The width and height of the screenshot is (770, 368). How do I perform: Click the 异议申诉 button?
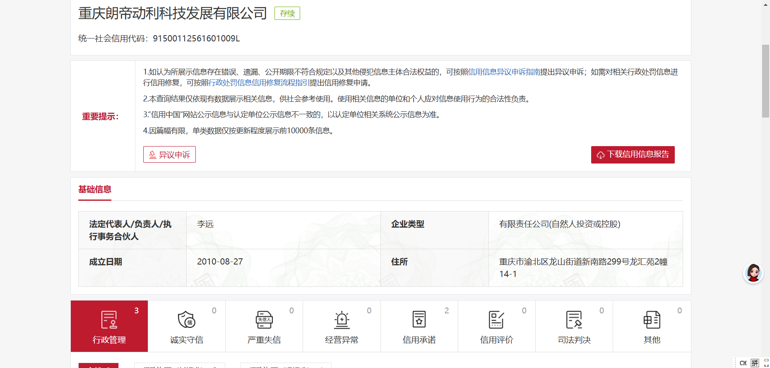pyautogui.click(x=169, y=154)
